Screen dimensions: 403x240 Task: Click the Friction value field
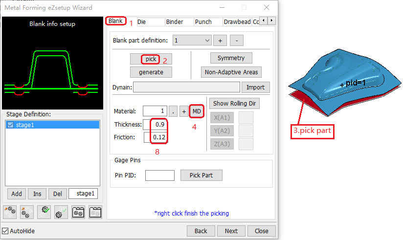155,137
